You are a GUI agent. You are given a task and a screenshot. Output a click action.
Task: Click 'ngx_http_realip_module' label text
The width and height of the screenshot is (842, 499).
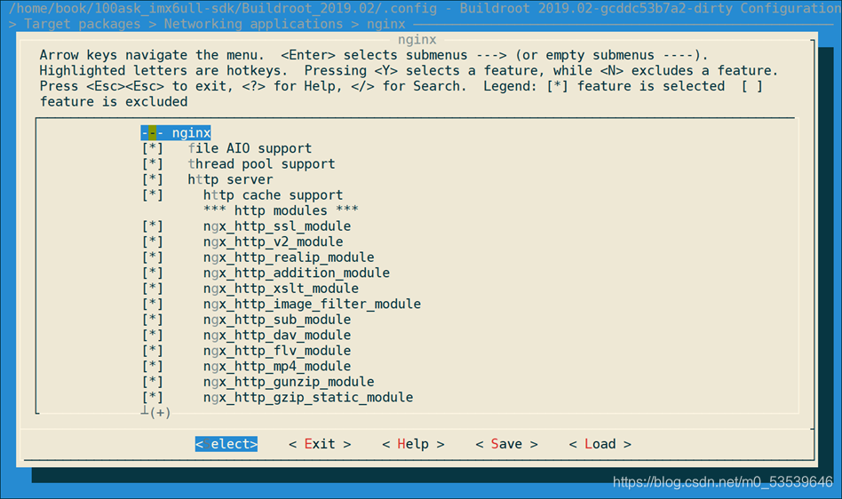(289, 257)
